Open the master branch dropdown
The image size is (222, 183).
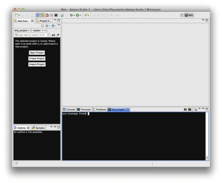coord(39,31)
